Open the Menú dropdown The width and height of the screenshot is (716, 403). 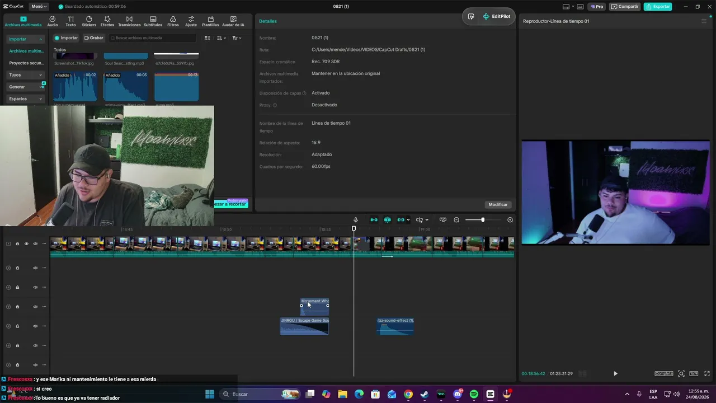(39, 7)
